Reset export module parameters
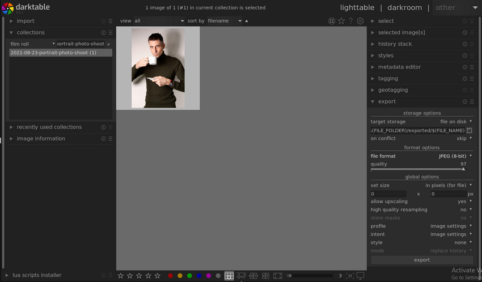 click(465, 101)
